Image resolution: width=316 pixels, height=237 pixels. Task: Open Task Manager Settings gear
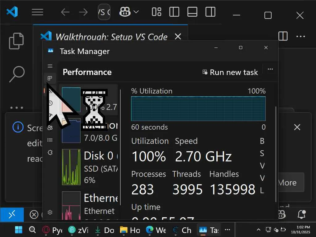50,212
